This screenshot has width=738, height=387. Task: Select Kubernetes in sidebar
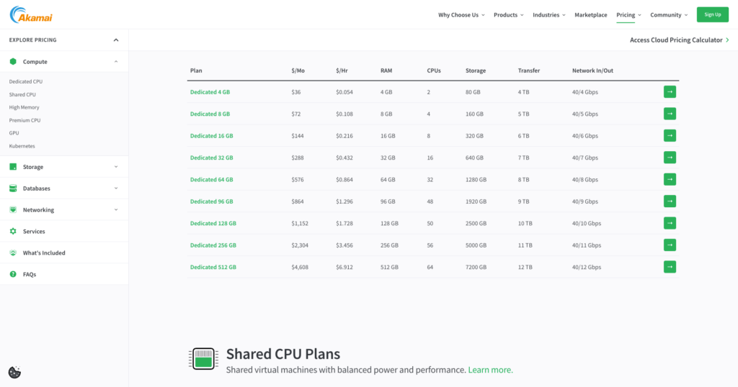point(22,146)
